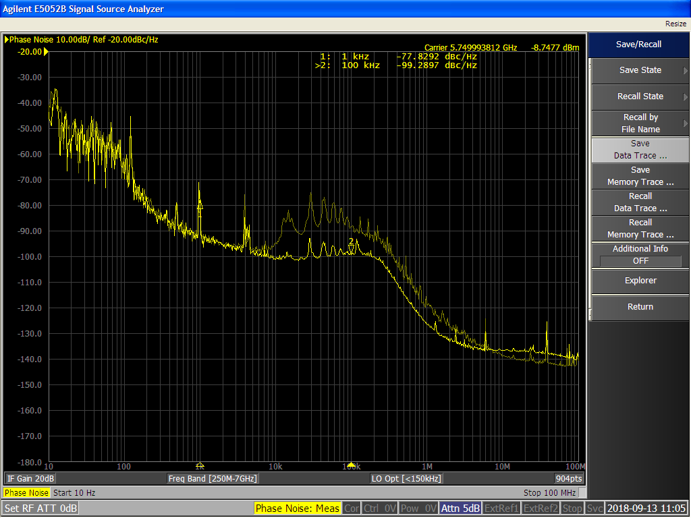The image size is (691, 518).
Task: Select the yellow Phase Noise window tab
Action: click(26, 493)
